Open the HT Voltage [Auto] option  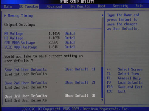tap(69, 38)
